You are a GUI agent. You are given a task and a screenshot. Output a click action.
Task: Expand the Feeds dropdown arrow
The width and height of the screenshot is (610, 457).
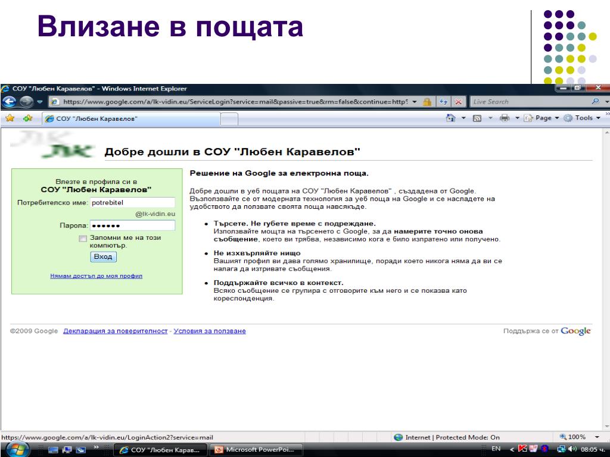click(x=490, y=118)
